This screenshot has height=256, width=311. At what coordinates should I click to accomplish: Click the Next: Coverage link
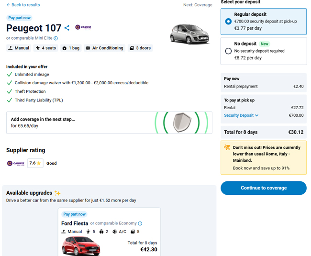click(x=198, y=5)
